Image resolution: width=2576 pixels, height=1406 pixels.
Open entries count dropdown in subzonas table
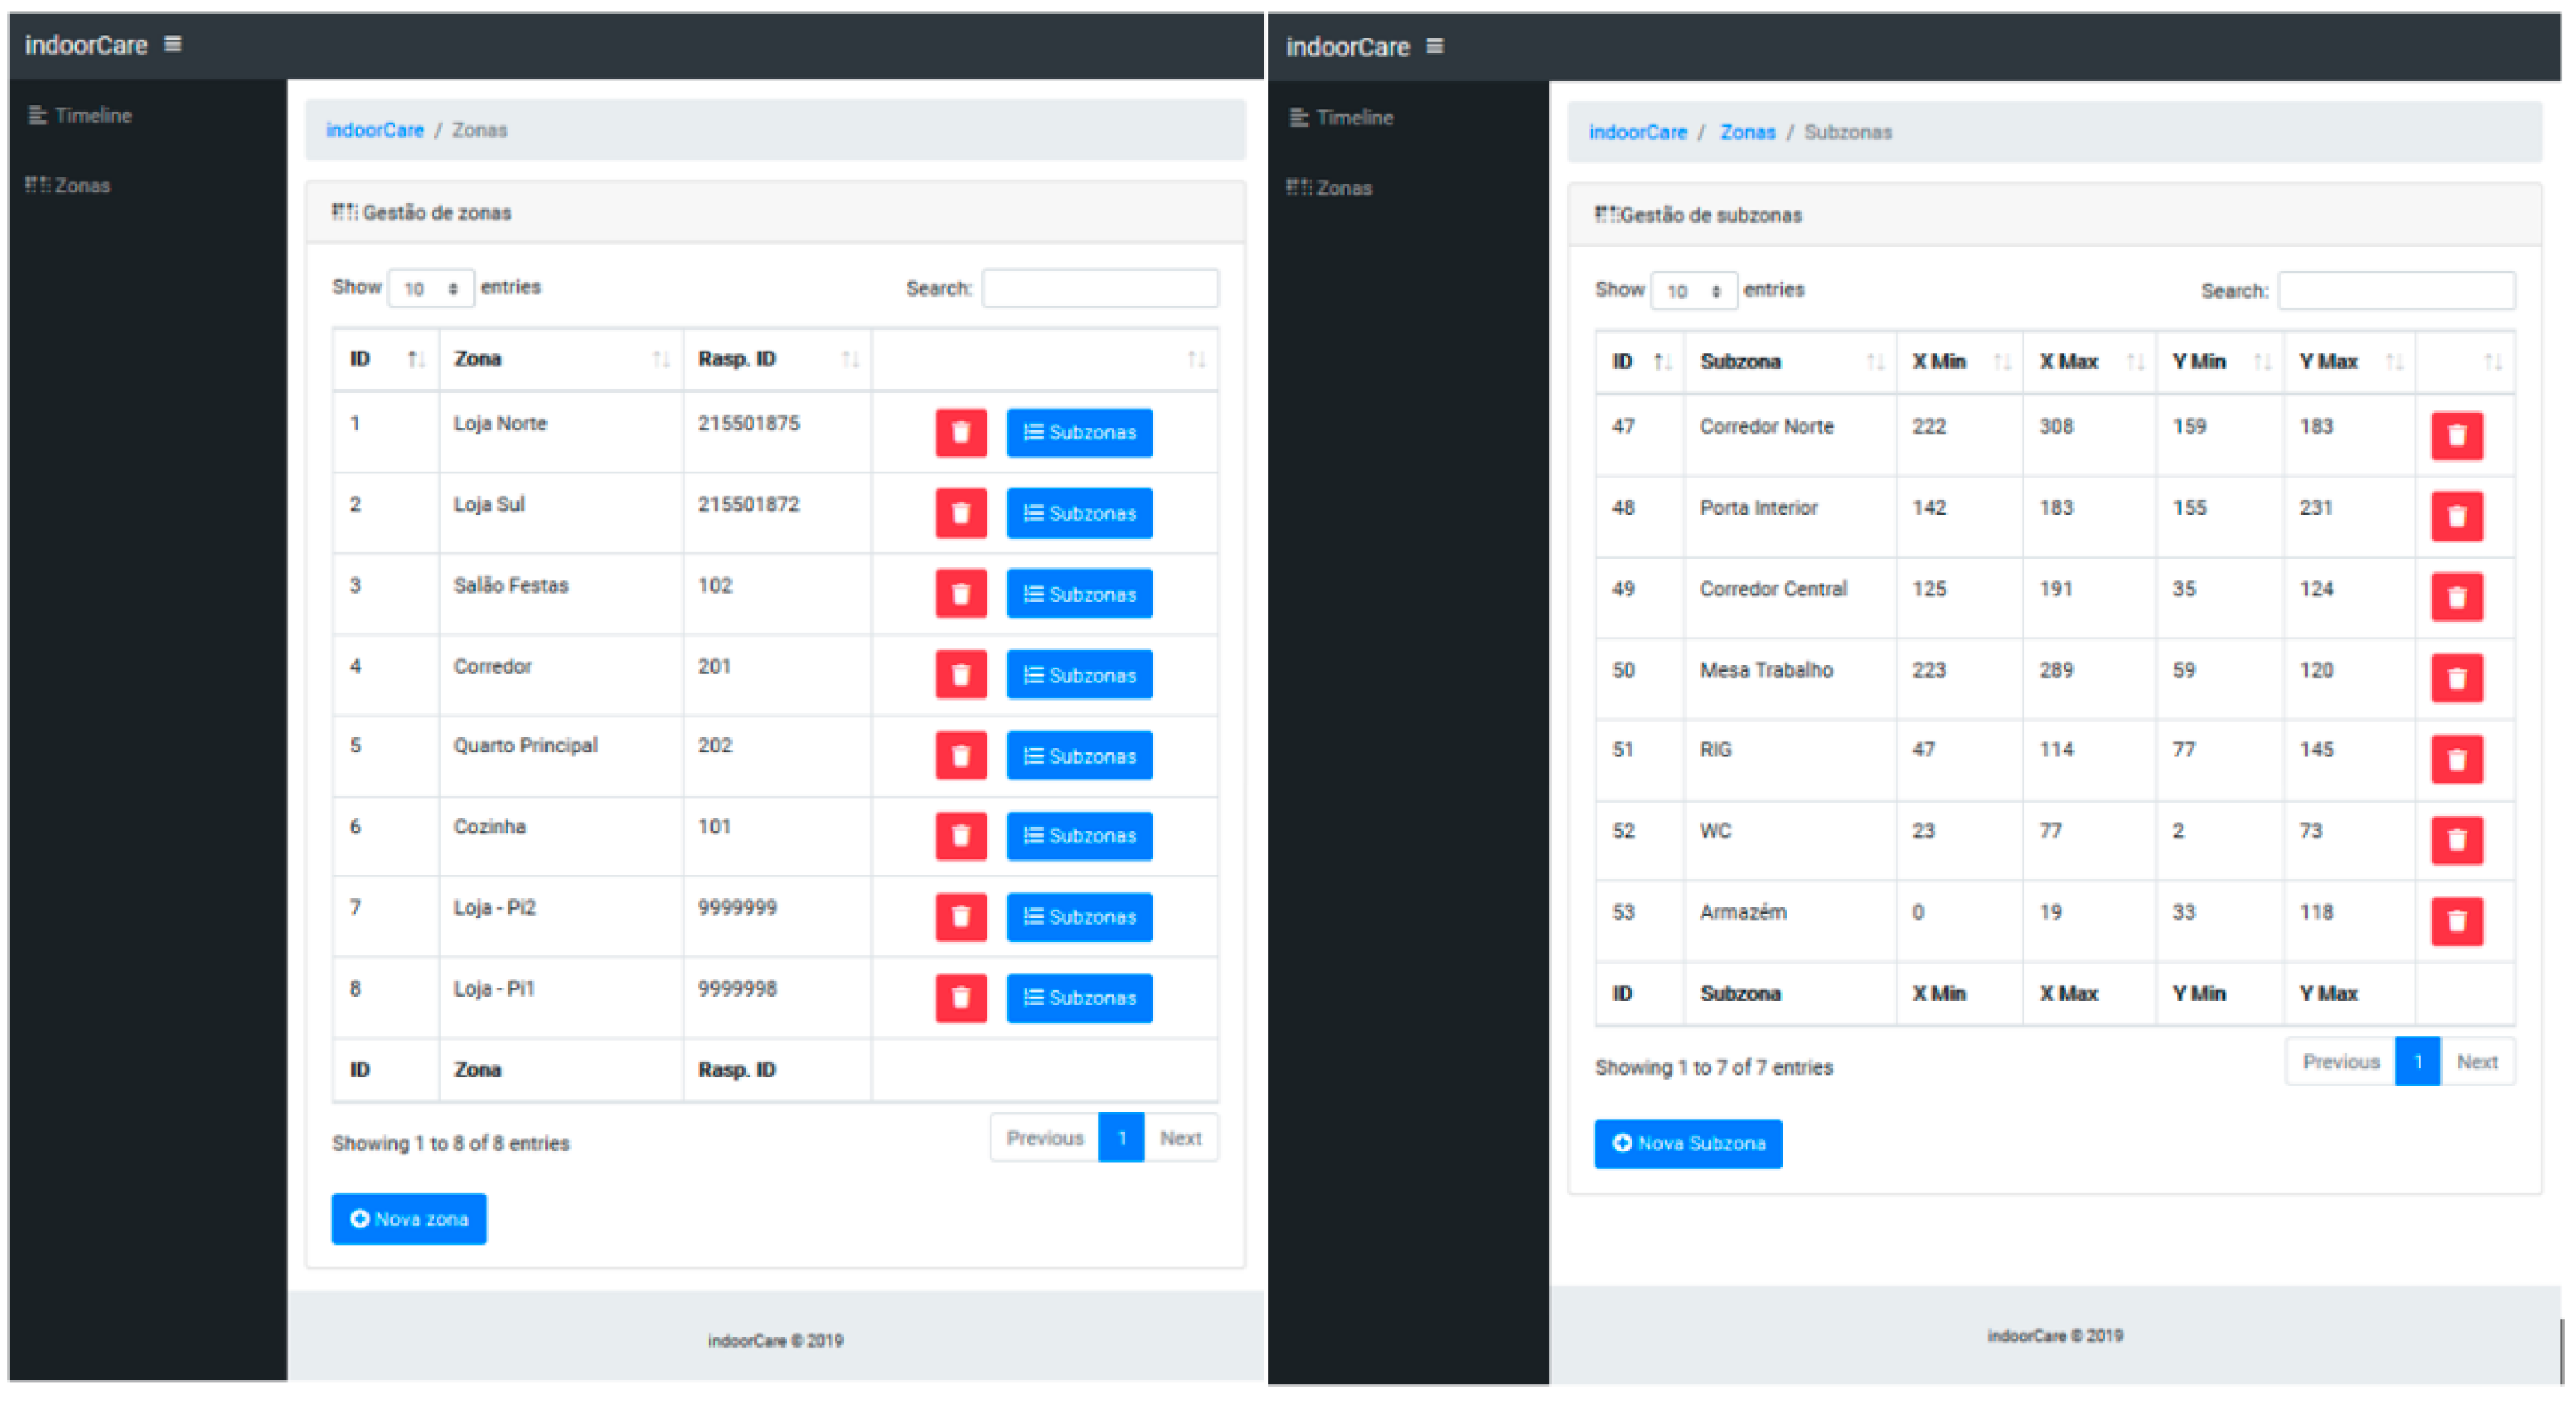pos(1693,290)
